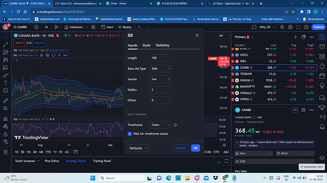The width and height of the screenshot is (327, 183).
Task: Open the Indicators dialog
Action: (73, 27)
